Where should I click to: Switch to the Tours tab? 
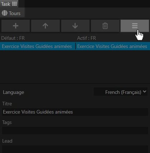(x=12, y=13)
